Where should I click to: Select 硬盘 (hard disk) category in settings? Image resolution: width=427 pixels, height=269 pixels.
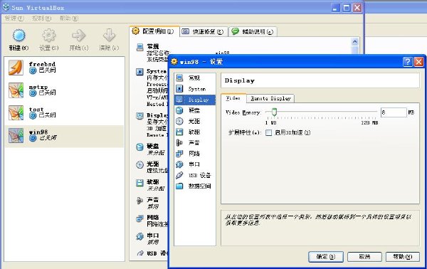195,110
